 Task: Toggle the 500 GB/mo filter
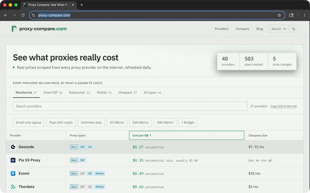(x=165, y=122)
